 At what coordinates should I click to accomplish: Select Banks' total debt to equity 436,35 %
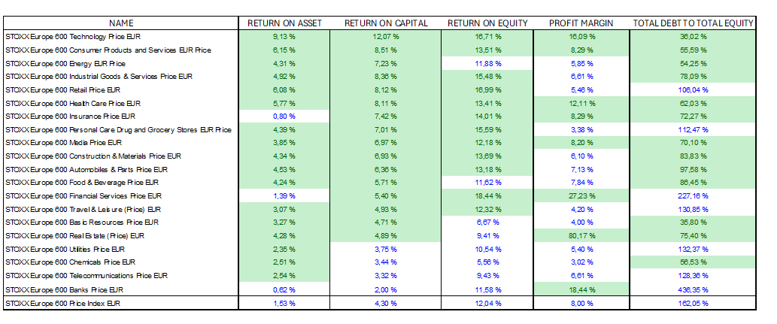694,289
